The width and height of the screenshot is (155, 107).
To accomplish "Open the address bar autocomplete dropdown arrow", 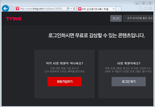I will click(x=71, y=9).
